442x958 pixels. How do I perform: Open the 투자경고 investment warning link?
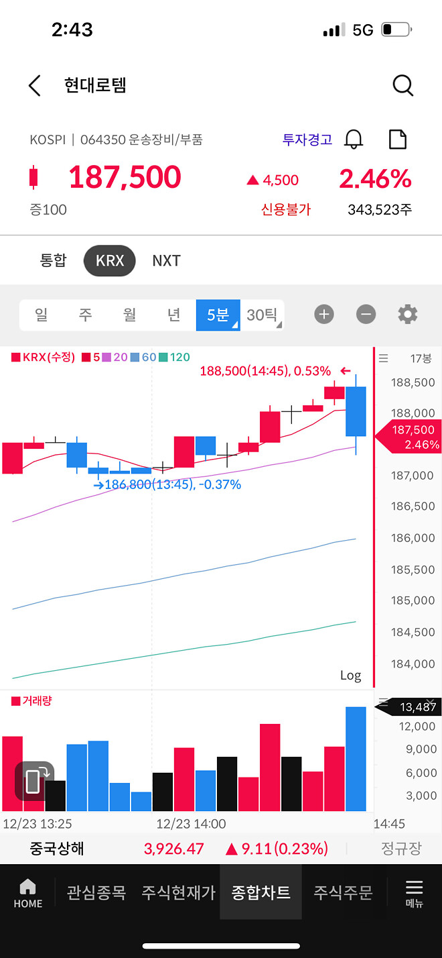[x=305, y=139]
